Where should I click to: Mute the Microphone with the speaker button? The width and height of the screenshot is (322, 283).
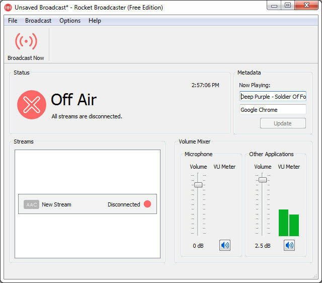(x=225, y=245)
